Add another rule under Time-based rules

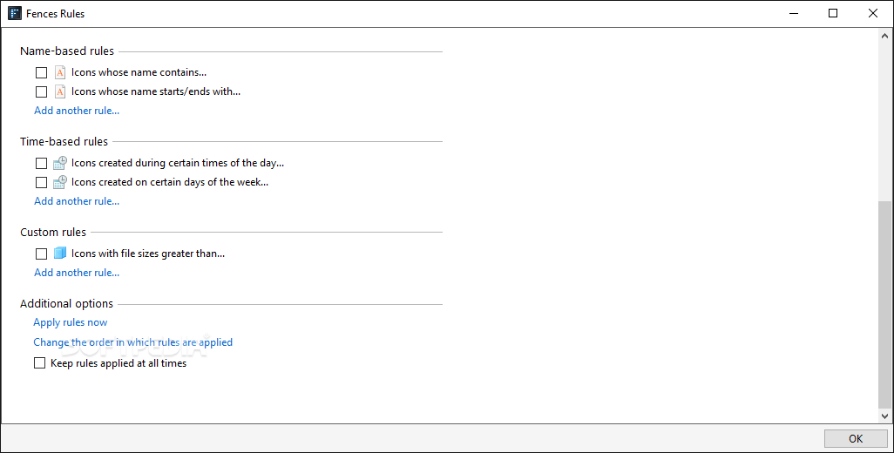(x=77, y=201)
